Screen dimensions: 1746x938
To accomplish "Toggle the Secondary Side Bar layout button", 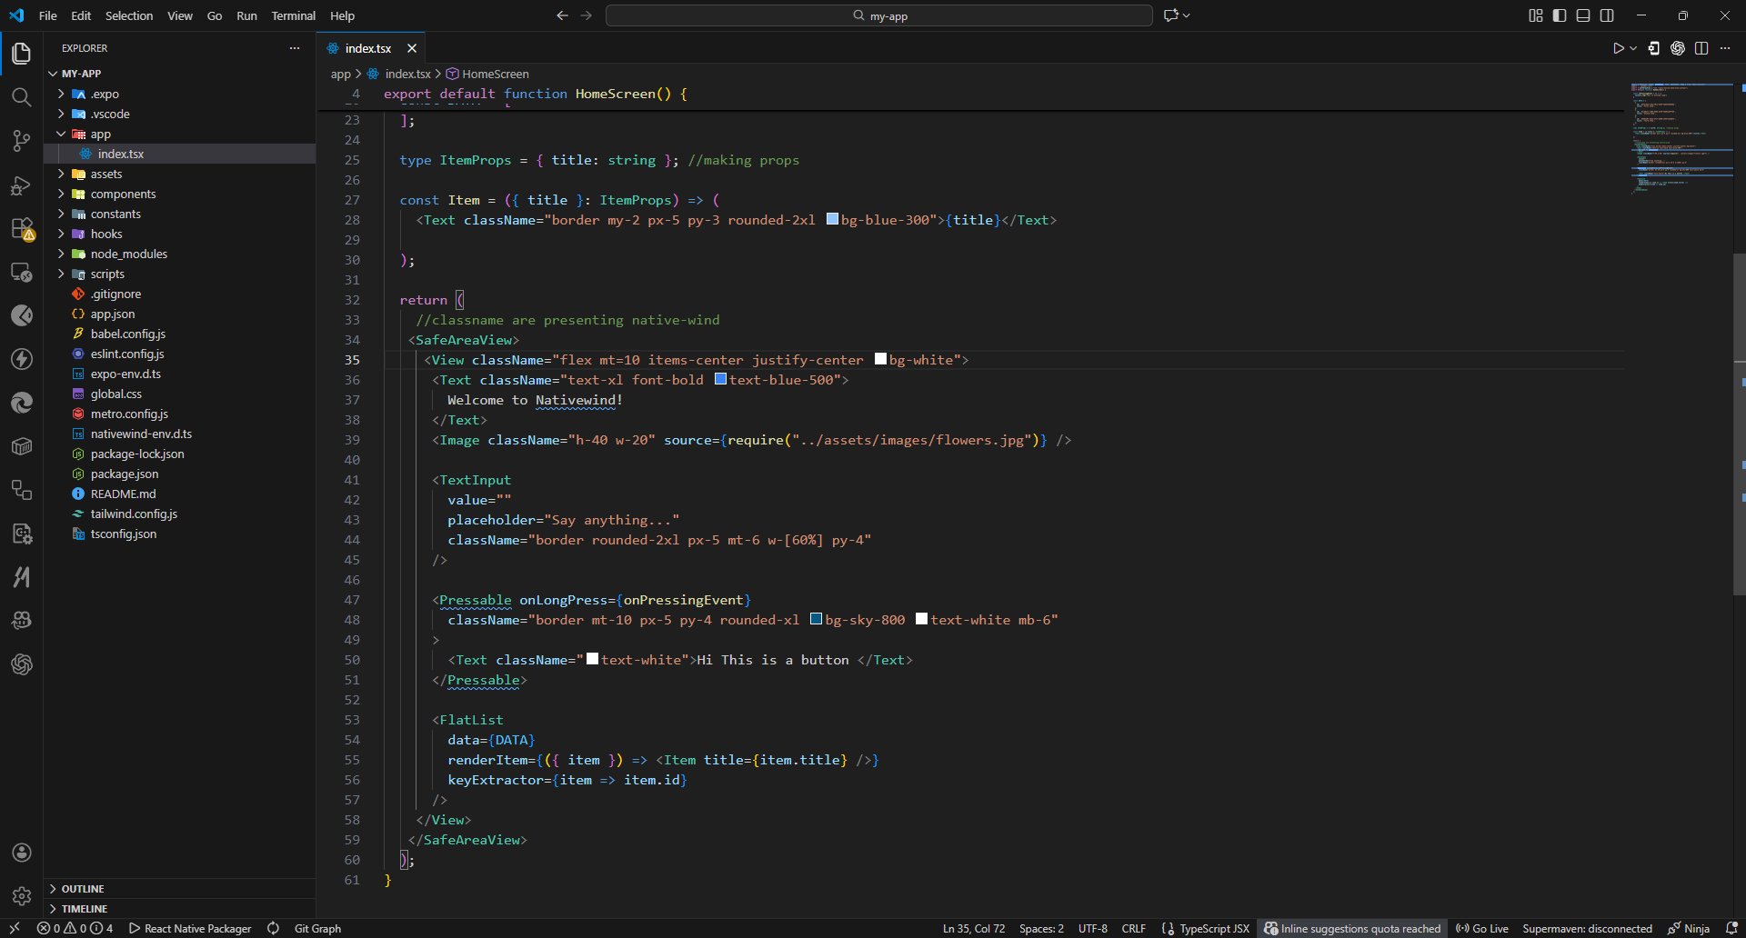I will 1607,15.
